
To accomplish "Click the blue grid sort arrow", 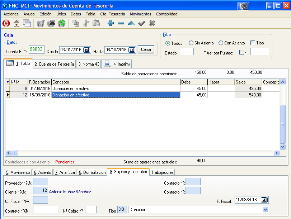I will [8, 82].
